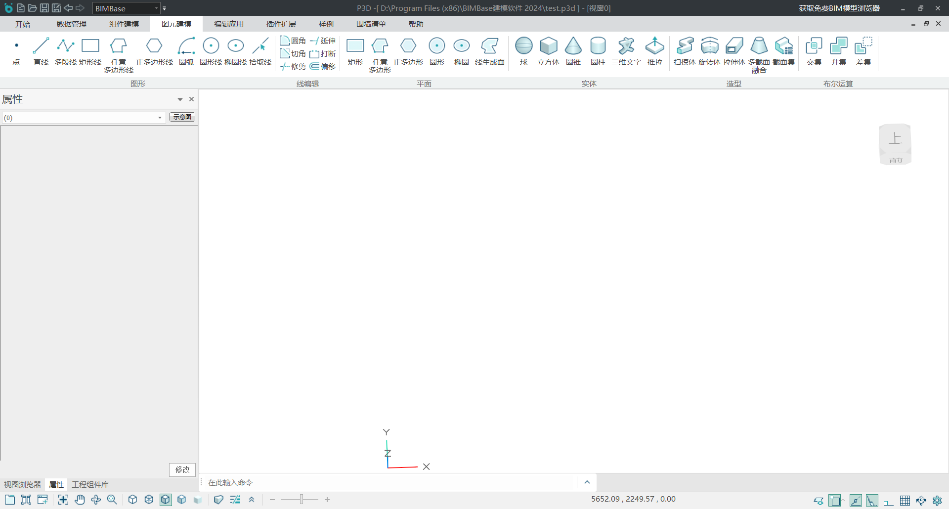This screenshot has width=949, height=509.
Task: Toggle the grid display in status bar
Action: coord(905,501)
